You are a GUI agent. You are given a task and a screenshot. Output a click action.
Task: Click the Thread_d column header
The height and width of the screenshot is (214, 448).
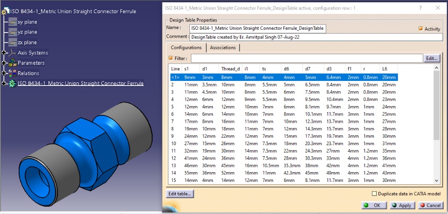click(230, 69)
